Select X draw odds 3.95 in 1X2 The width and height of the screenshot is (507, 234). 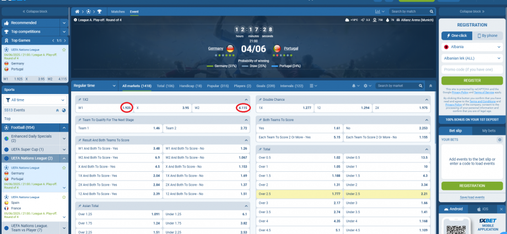(x=163, y=108)
